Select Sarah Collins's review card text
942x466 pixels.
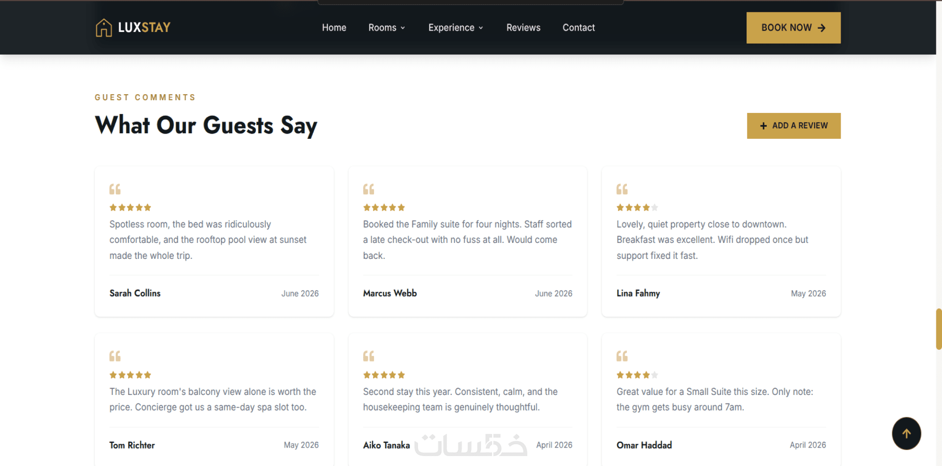[x=208, y=240]
